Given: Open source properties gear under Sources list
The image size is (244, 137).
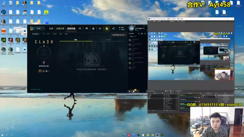Looking at the screenshot, I should click(x=168, y=111).
